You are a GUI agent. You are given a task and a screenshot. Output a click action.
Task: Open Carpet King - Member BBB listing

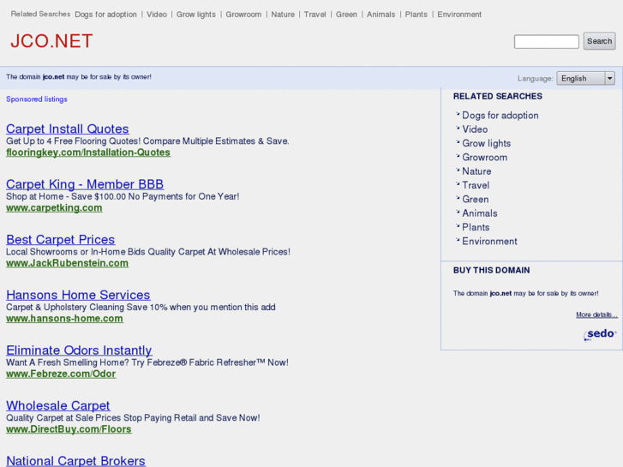point(85,184)
